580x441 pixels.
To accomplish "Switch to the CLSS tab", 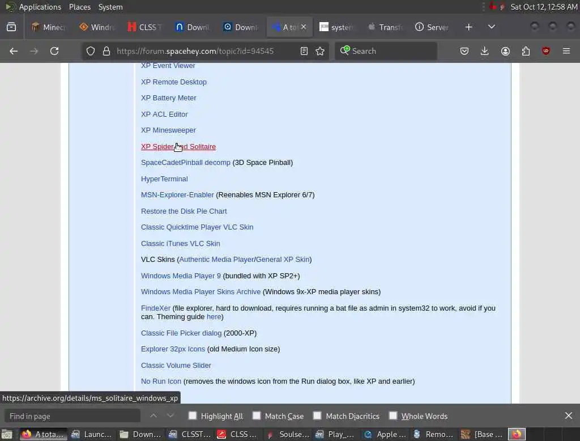I will 144,27.
